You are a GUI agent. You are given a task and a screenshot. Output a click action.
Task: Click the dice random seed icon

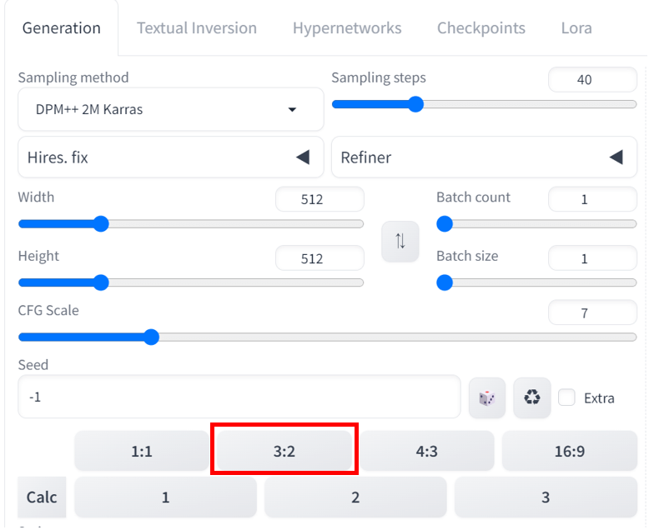[x=487, y=397]
